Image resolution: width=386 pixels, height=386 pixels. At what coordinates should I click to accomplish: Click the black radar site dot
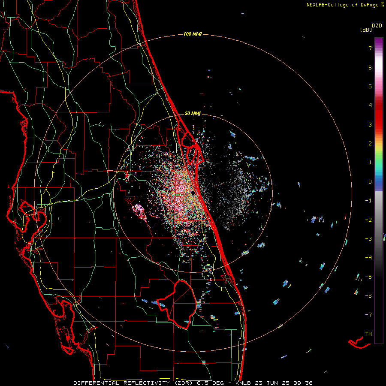[193, 193]
